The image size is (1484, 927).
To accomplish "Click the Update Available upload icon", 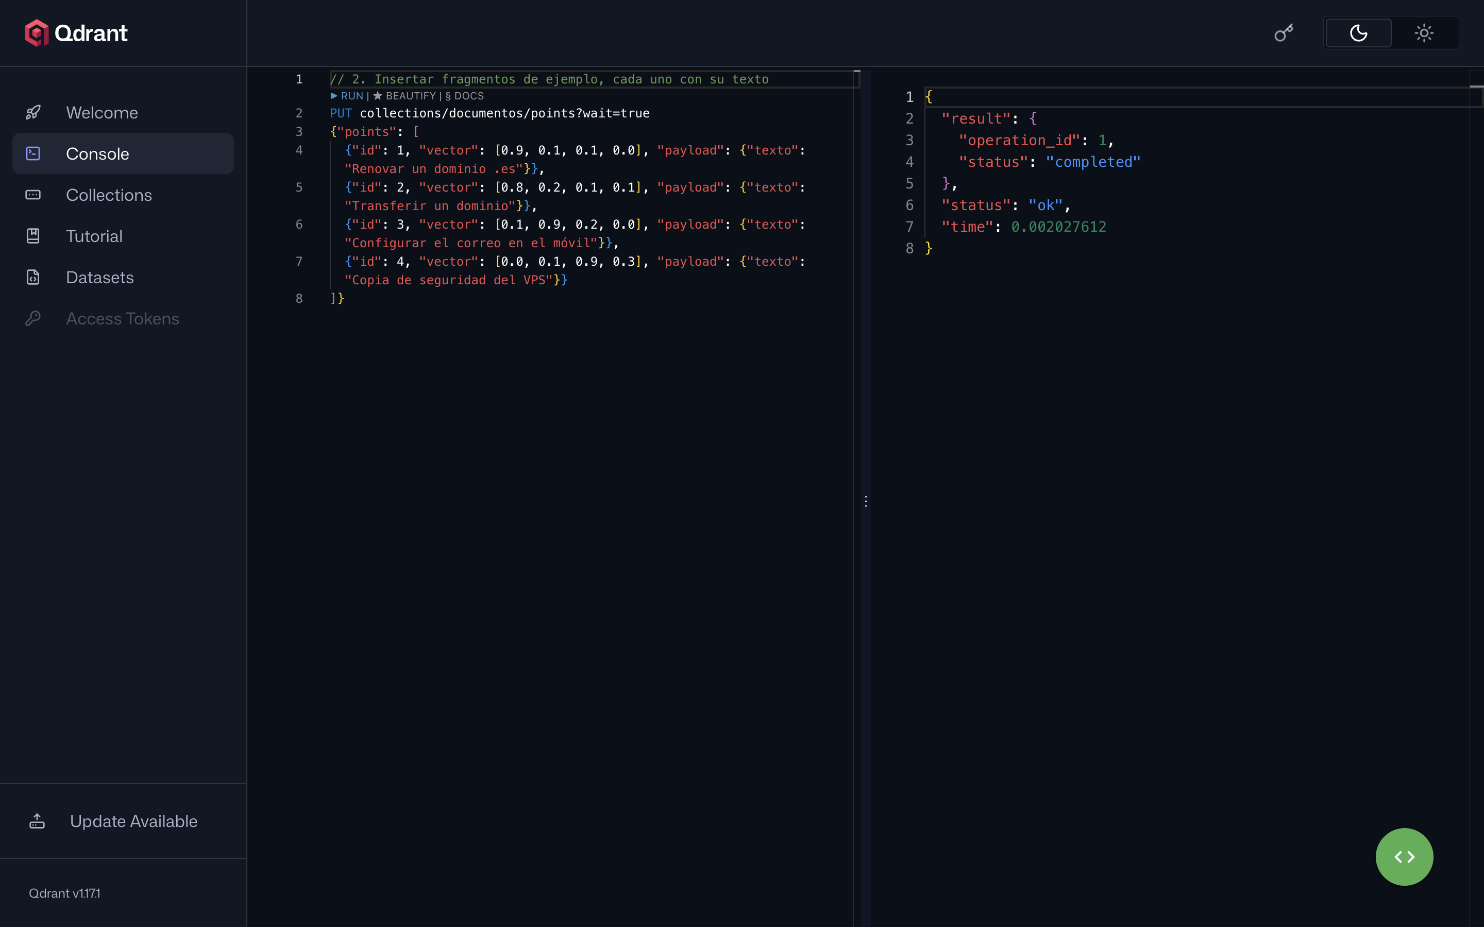I will (37, 821).
